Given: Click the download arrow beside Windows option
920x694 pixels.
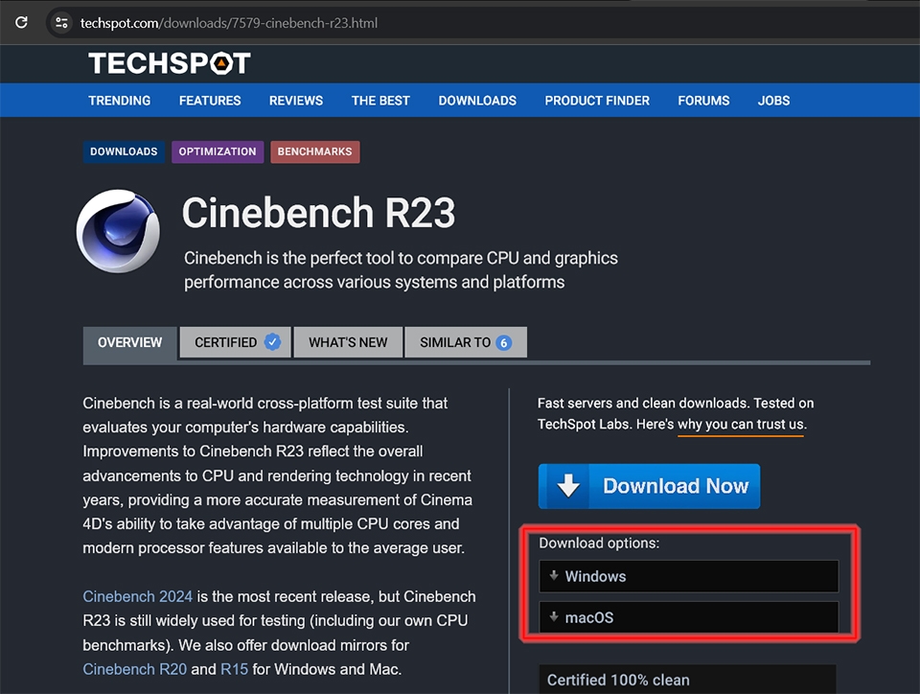Looking at the screenshot, I should point(555,576).
